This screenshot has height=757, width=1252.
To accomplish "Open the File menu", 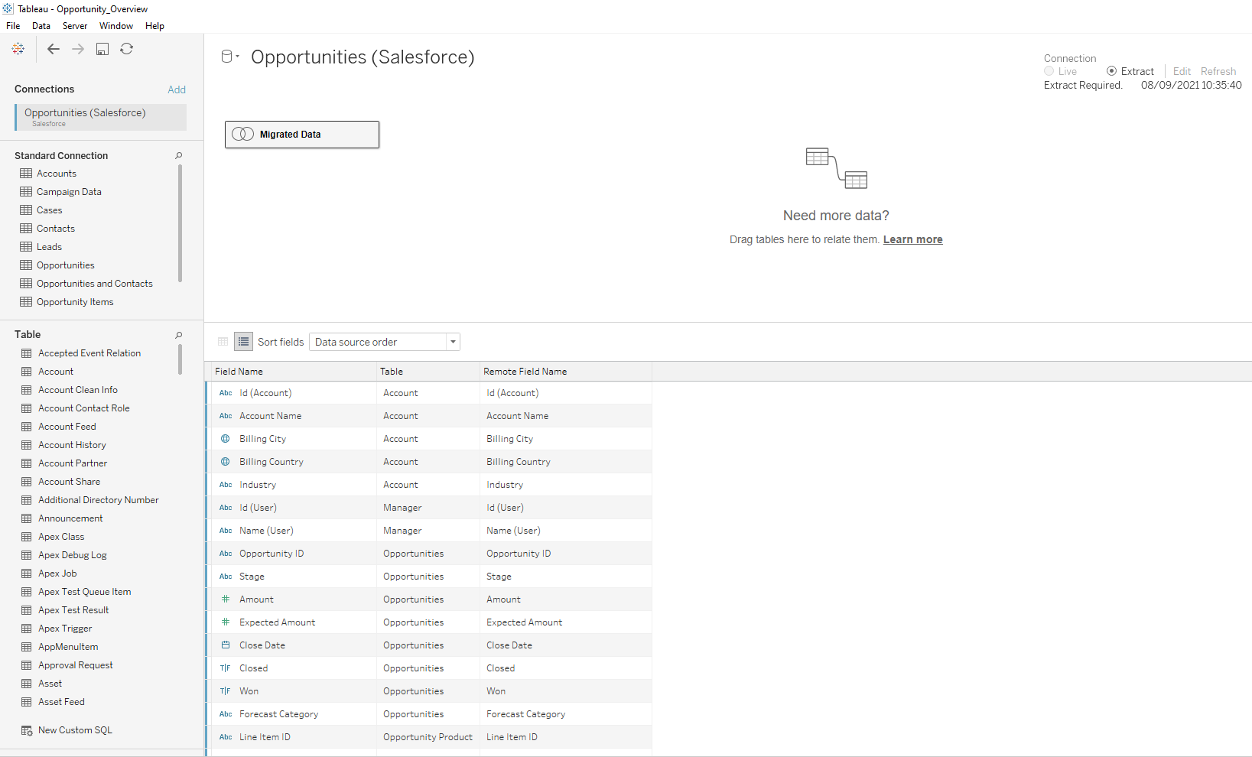I will pyautogui.click(x=13, y=26).
